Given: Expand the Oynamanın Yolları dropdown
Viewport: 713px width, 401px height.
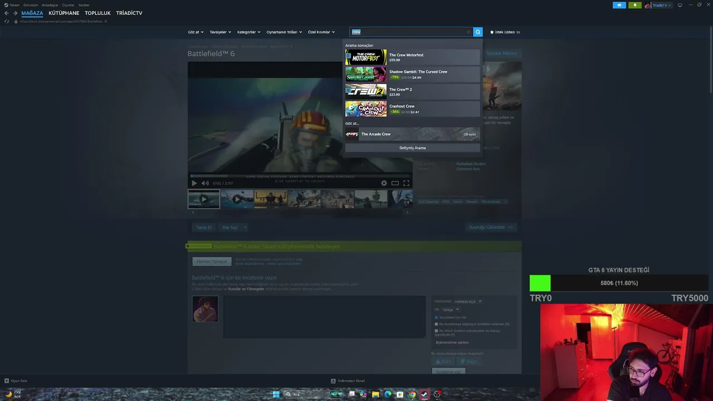Looking at the screenshot, I should [284, 32].
